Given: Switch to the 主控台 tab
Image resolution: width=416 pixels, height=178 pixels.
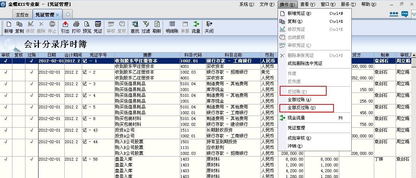Looking at the screenshot, I should pos(22,15).
